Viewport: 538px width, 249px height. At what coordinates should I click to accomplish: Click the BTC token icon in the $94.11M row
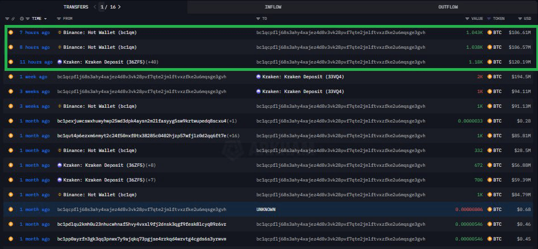[490, 91]
